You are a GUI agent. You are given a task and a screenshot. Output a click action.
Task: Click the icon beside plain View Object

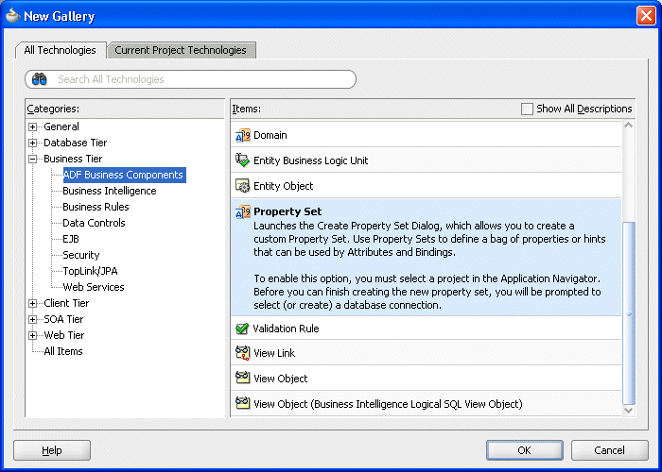(243, 378)
